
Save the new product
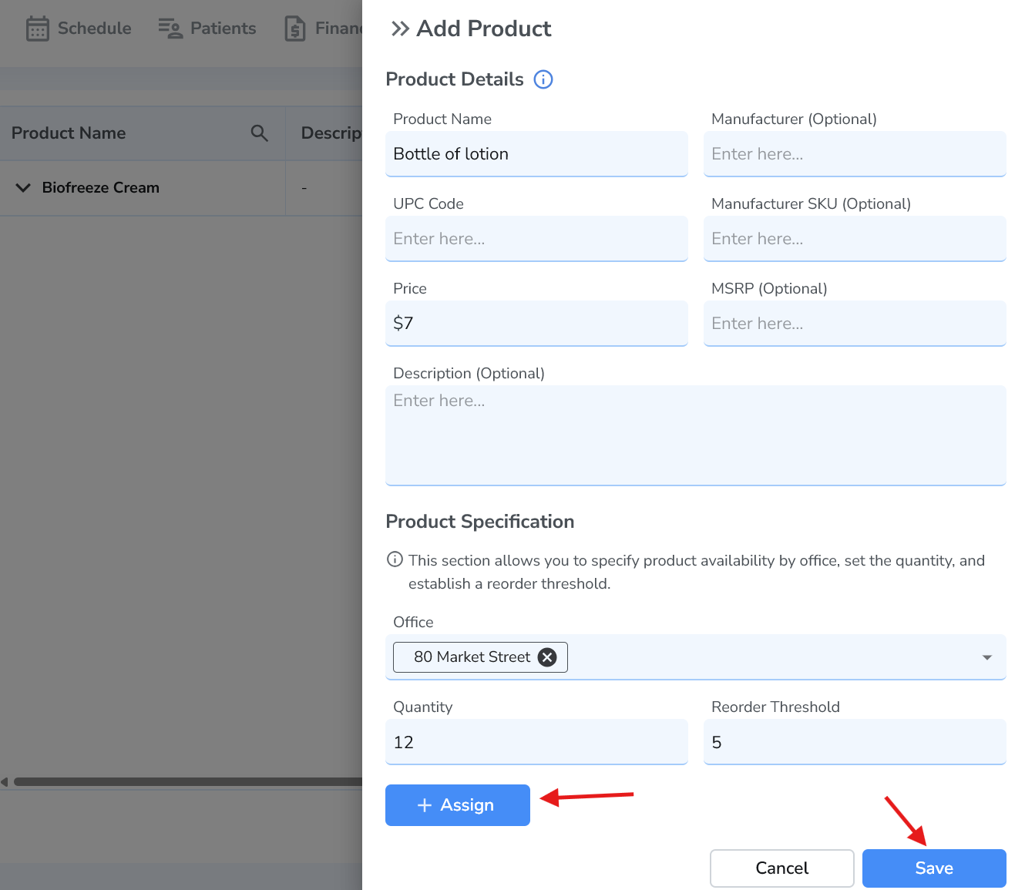(x=933, y=868)
